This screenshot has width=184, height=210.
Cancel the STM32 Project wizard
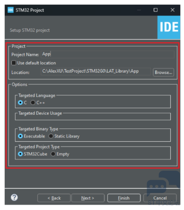click(160, 198)
